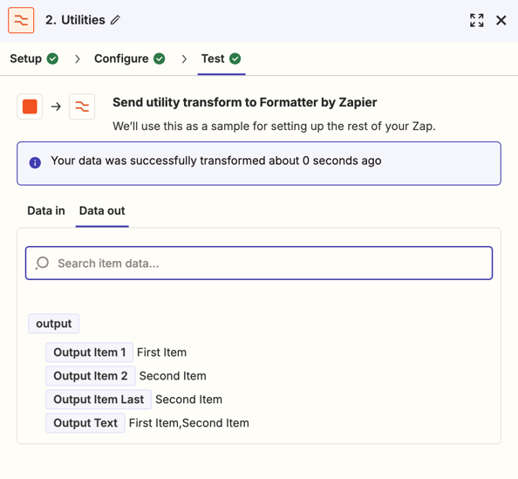
Task: Click the magnifier icon in search box
Action: (42, 263)
